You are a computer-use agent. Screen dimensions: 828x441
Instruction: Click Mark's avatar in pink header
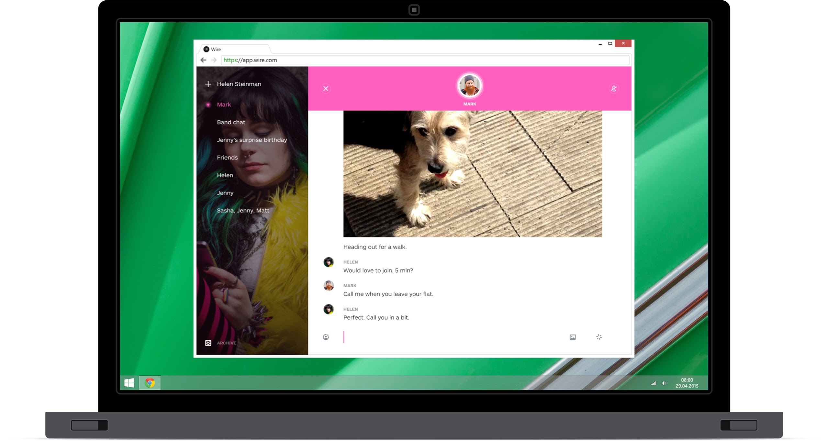[x=469, y=86]
